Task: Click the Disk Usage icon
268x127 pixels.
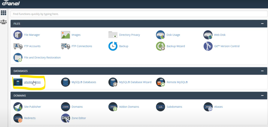Action: pyautogui.click(x=160, y=35)
